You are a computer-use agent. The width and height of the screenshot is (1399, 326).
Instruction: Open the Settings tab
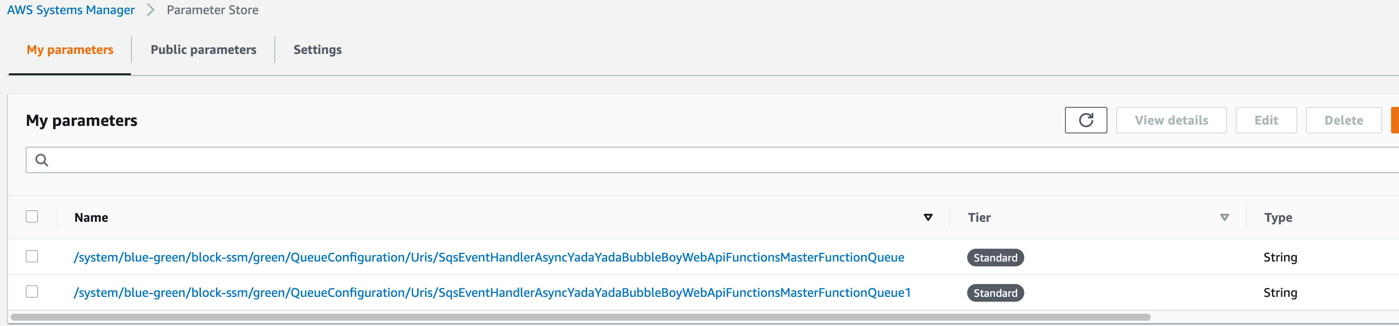[317, 49]
